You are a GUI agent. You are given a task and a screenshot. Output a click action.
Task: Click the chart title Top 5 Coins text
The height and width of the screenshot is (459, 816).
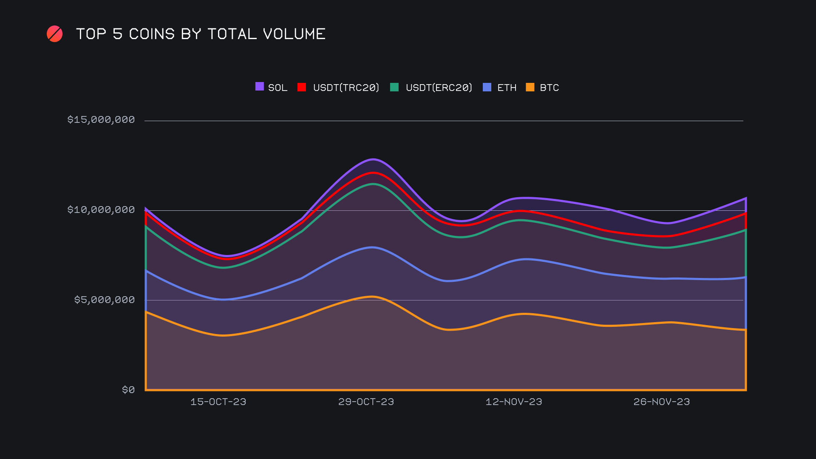pos(201,34)
